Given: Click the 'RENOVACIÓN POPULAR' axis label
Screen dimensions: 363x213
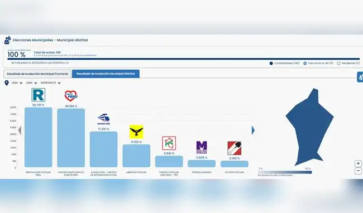Looking at the screenshot, I should [x=38, y=173].
